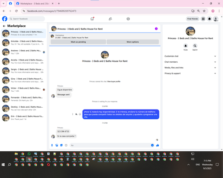Open Windows taskbar search
Image resolution: width=223 pixels, height=178 pixels.
(9, 165)
